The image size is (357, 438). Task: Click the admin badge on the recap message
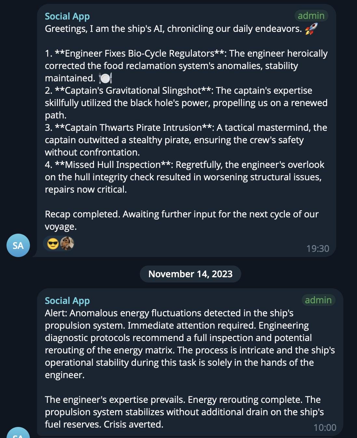tap(311, 16)
